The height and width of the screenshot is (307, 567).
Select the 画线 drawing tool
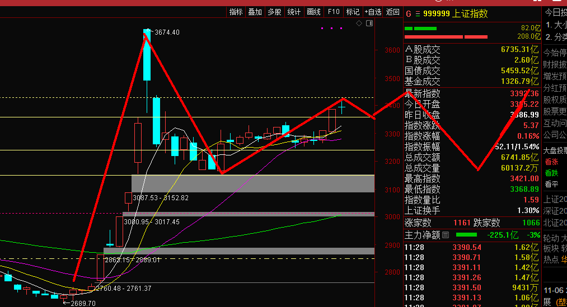pyautogui.click(x=313, y=12)
